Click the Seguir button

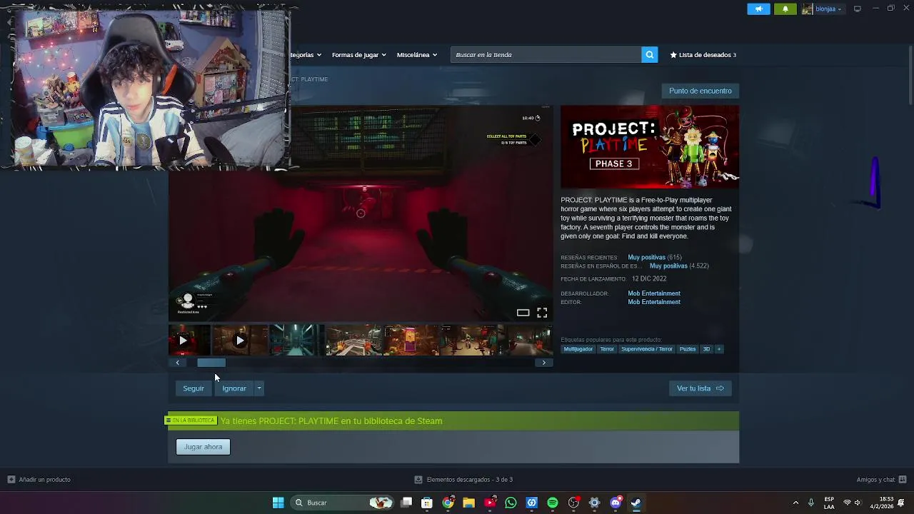click(x=194, y=388)
